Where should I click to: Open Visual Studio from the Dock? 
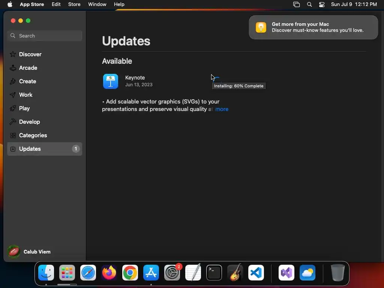(x=286, y=273)
